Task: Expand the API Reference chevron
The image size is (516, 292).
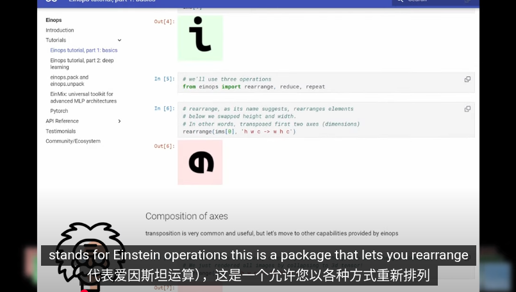Action: (x=119, y=121)
